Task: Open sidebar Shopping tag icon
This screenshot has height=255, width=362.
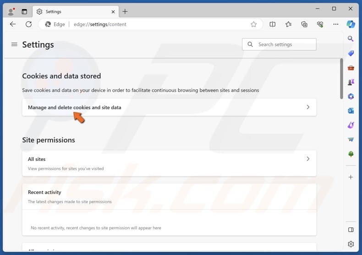Action: click(351, 53)
